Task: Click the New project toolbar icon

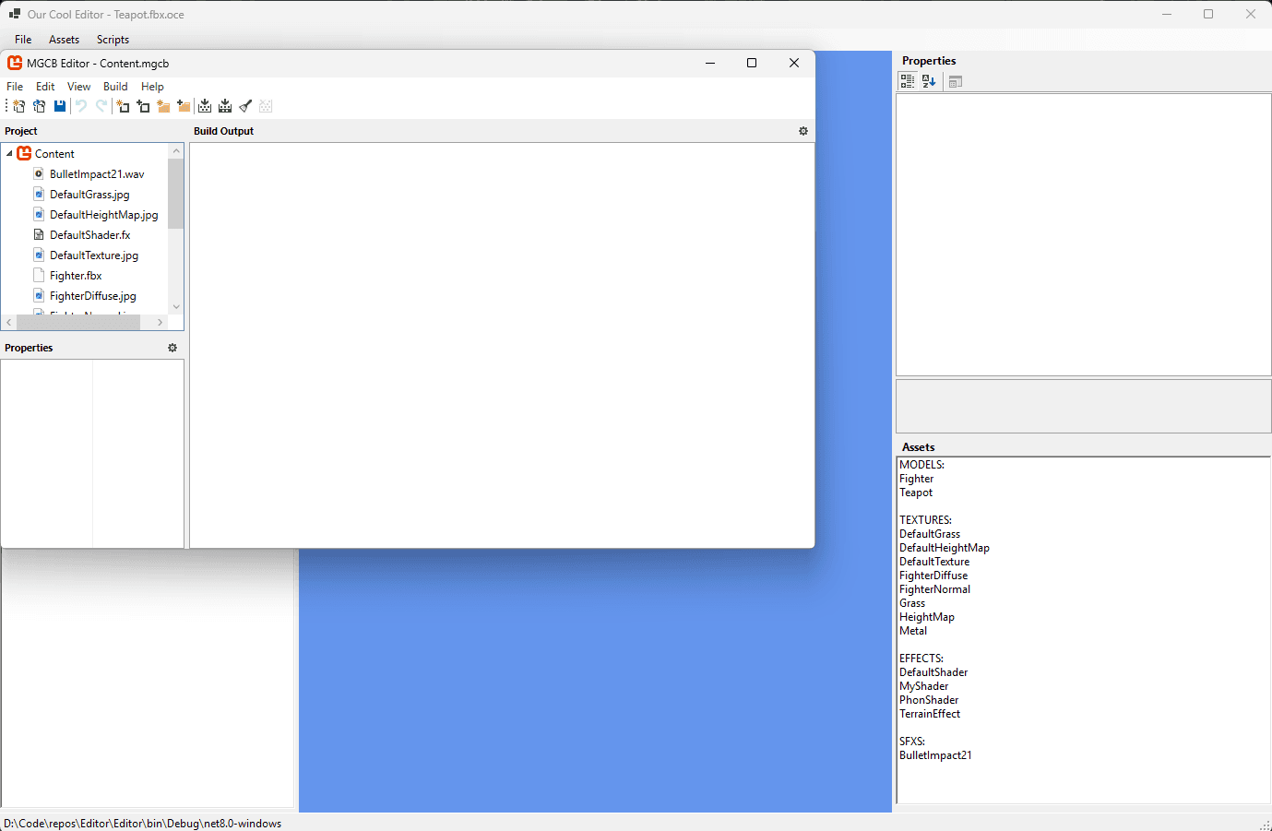Action: [x=18, y=106]
